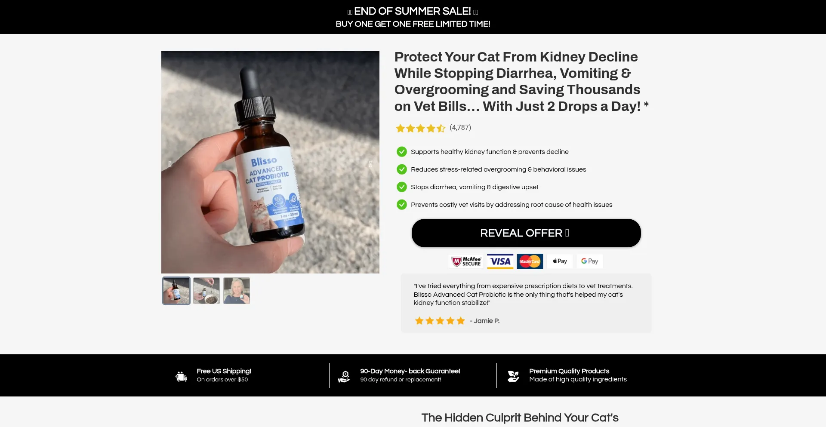Click the REVEAL OFFER button
Viewport: 826px width, 427px height.
point(526,233)
